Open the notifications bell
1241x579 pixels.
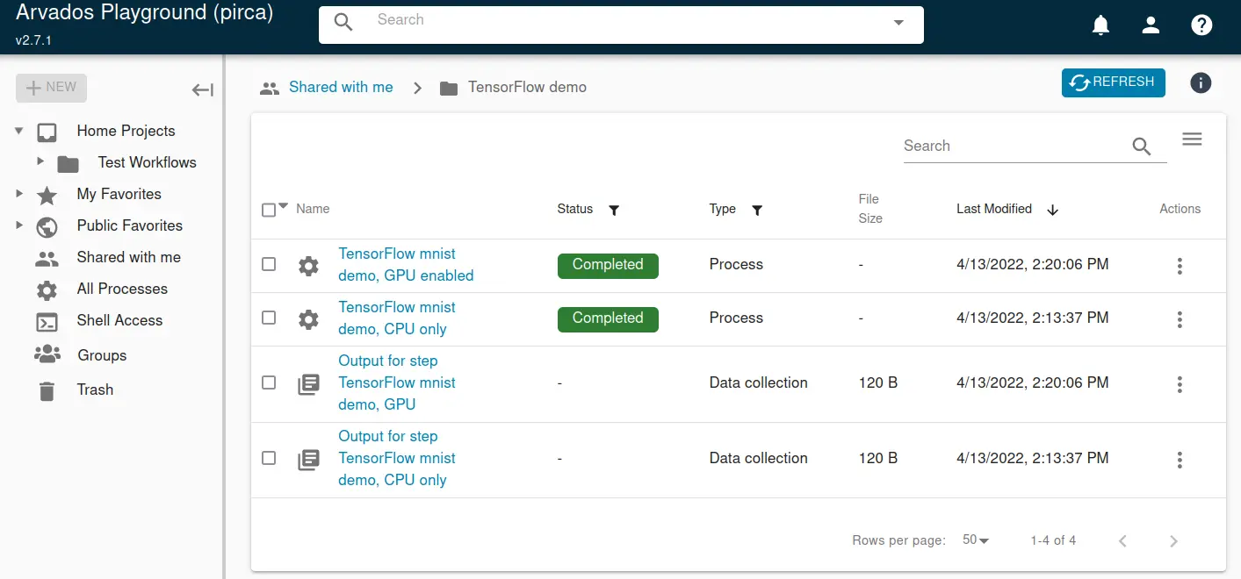click(x=1100, y=25)
